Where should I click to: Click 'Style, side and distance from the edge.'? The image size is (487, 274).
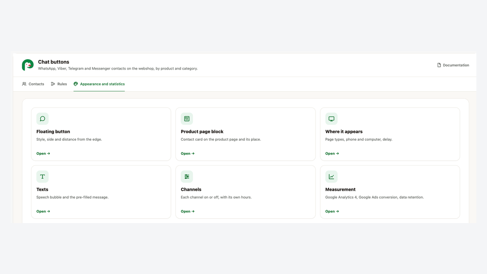click(69, 139)
